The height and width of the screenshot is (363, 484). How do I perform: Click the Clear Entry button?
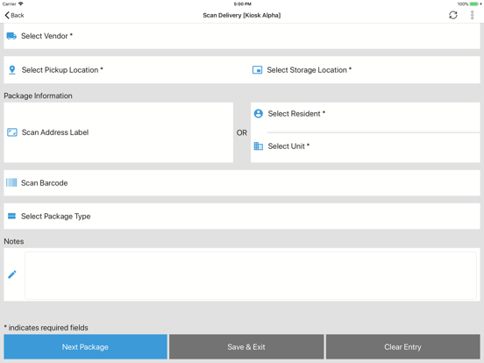pyautogui.click(x=402, y=346)
